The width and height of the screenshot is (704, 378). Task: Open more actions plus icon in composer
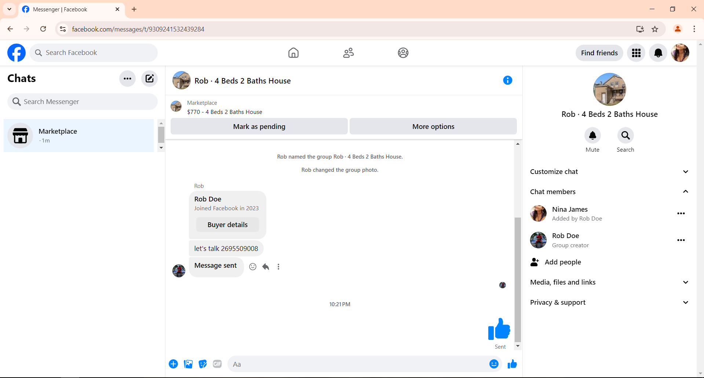click(174, 364)
